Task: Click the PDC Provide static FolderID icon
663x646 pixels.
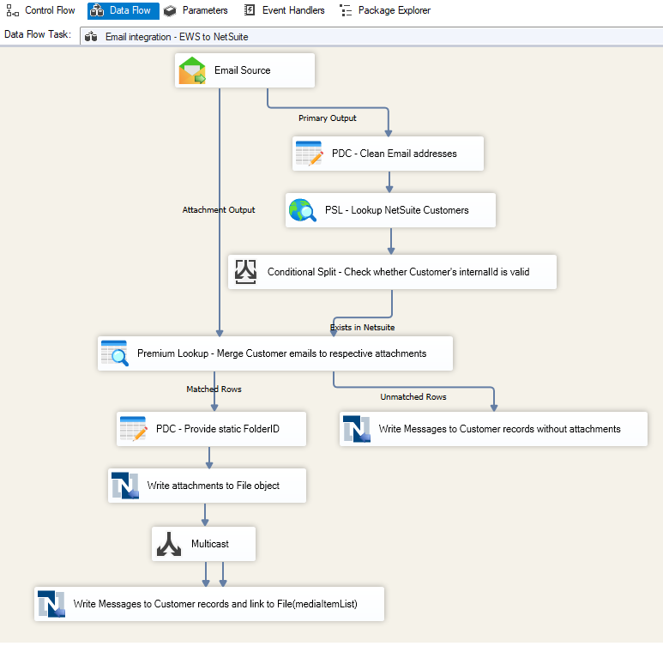Action: pyautogui.click(x=134, y=429)
